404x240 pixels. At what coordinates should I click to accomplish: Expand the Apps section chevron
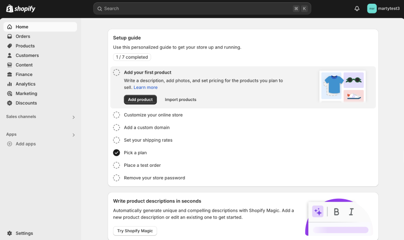(x=73, y=135)
